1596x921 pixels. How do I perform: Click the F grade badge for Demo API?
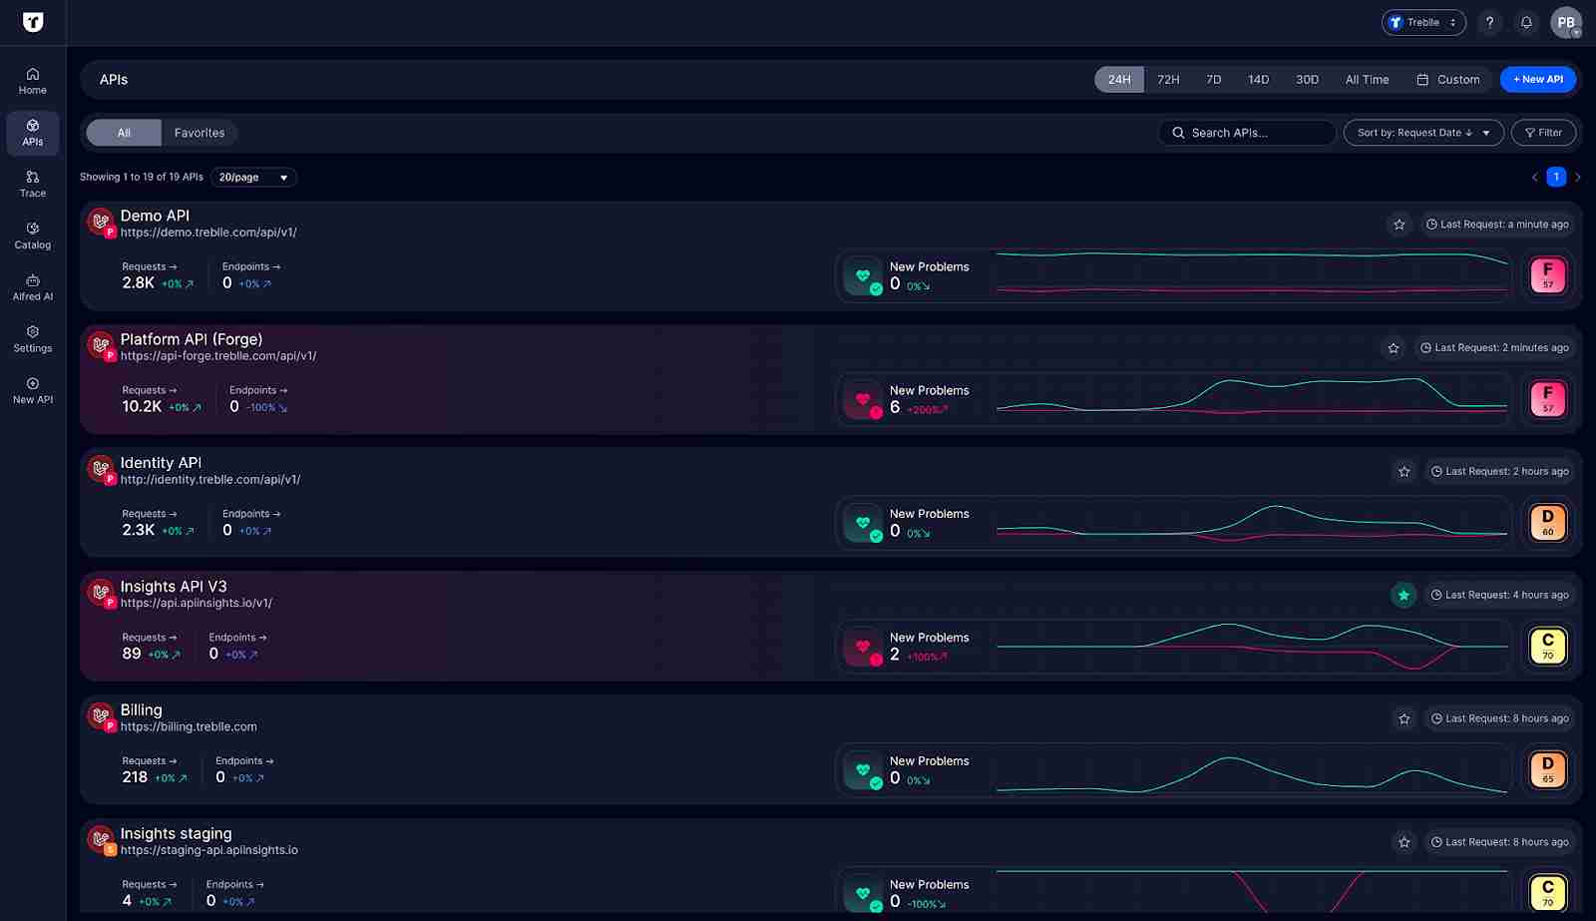pos(1546,274)
